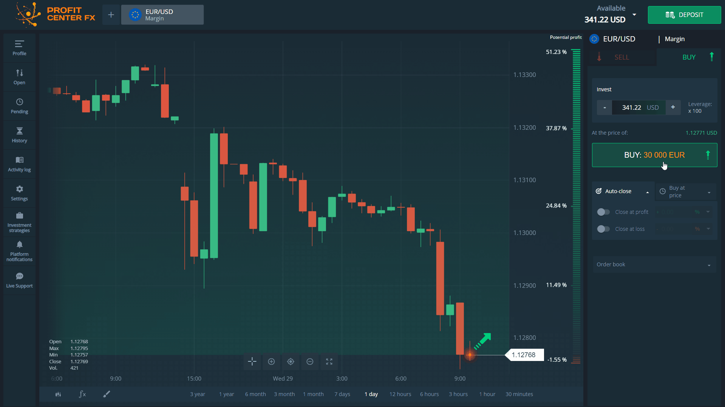
Task: Open trade History panel
Action: pos(19,135)
